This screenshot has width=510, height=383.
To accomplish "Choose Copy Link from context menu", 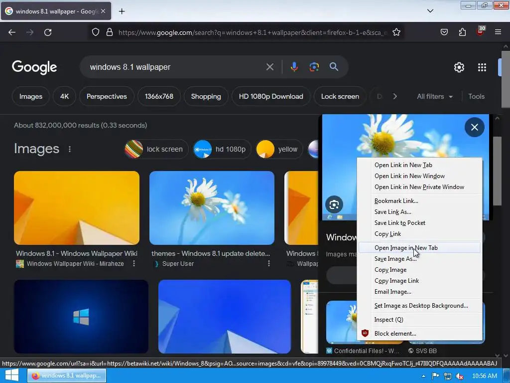I will pyautogui.click(x=419, y=234).
